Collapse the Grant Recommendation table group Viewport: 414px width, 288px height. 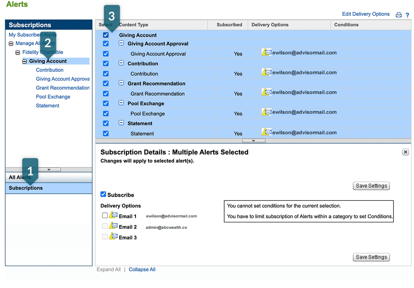tap(121, 83)
